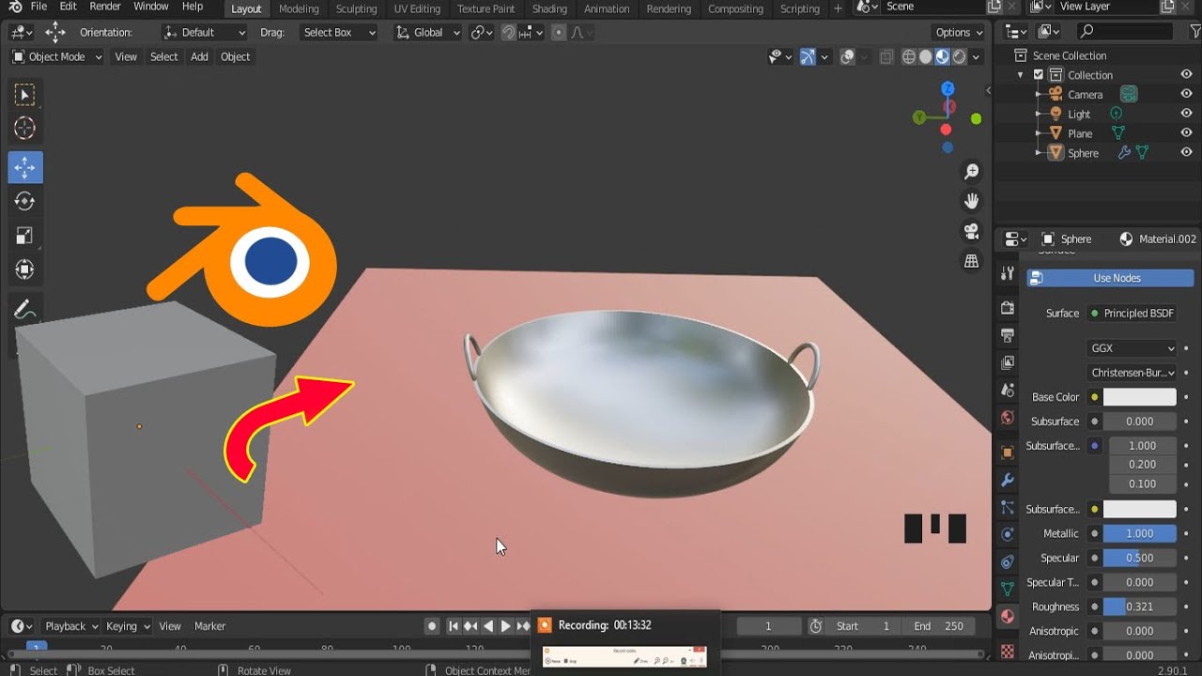Toggle camera view icon in viewport

pos(972,231)
